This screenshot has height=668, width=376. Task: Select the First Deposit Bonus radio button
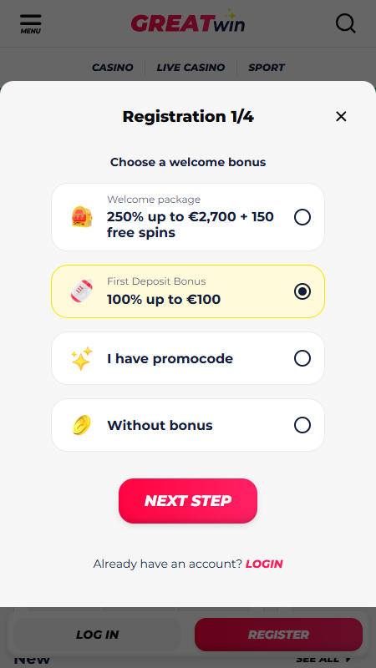point(302,291)
